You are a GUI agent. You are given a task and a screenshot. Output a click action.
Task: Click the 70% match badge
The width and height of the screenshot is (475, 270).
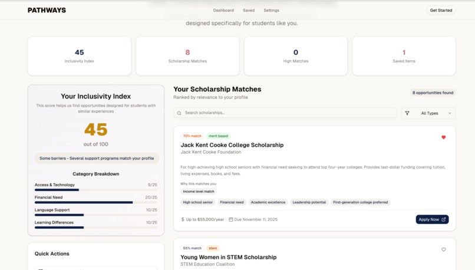click(192, 136)
